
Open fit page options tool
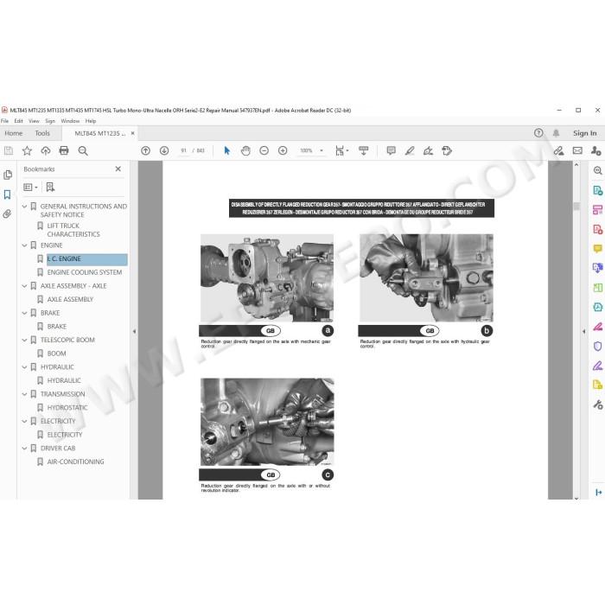tap(341, 151)
